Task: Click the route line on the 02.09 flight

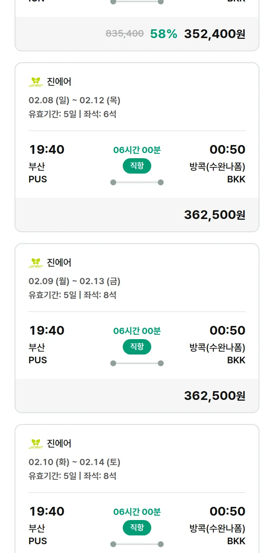Action: (137, 363)
